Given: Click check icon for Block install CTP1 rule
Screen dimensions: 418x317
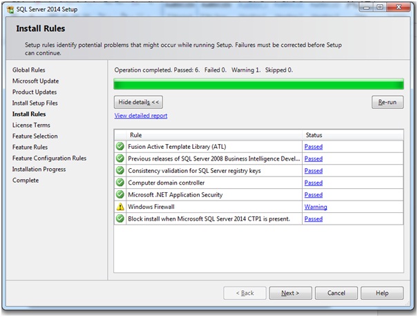Looking at the screenshot, I should tap(120, 218).
